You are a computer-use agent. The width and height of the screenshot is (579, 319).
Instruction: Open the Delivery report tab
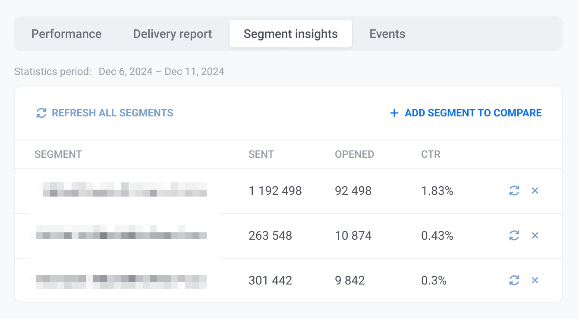click(x=173, y=34)
